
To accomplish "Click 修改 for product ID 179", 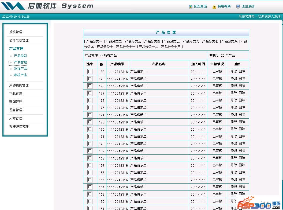I will tap(234, 79).
